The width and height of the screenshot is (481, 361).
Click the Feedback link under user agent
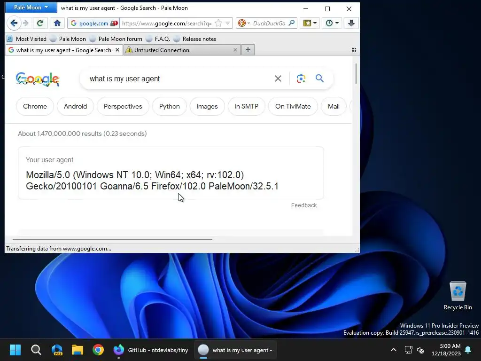pos(304,205)
